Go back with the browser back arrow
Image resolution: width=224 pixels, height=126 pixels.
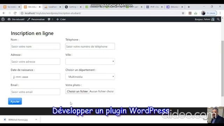(4, 13)
